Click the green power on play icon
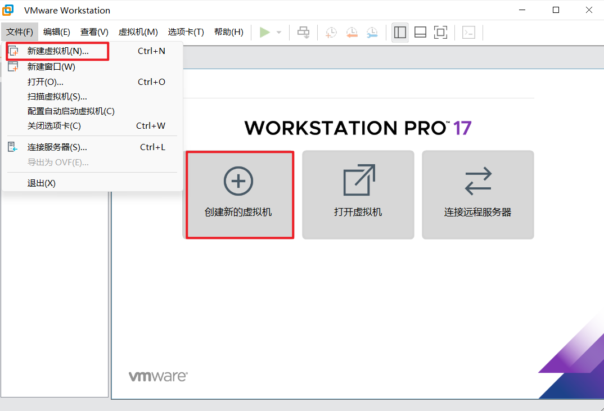 264,33
